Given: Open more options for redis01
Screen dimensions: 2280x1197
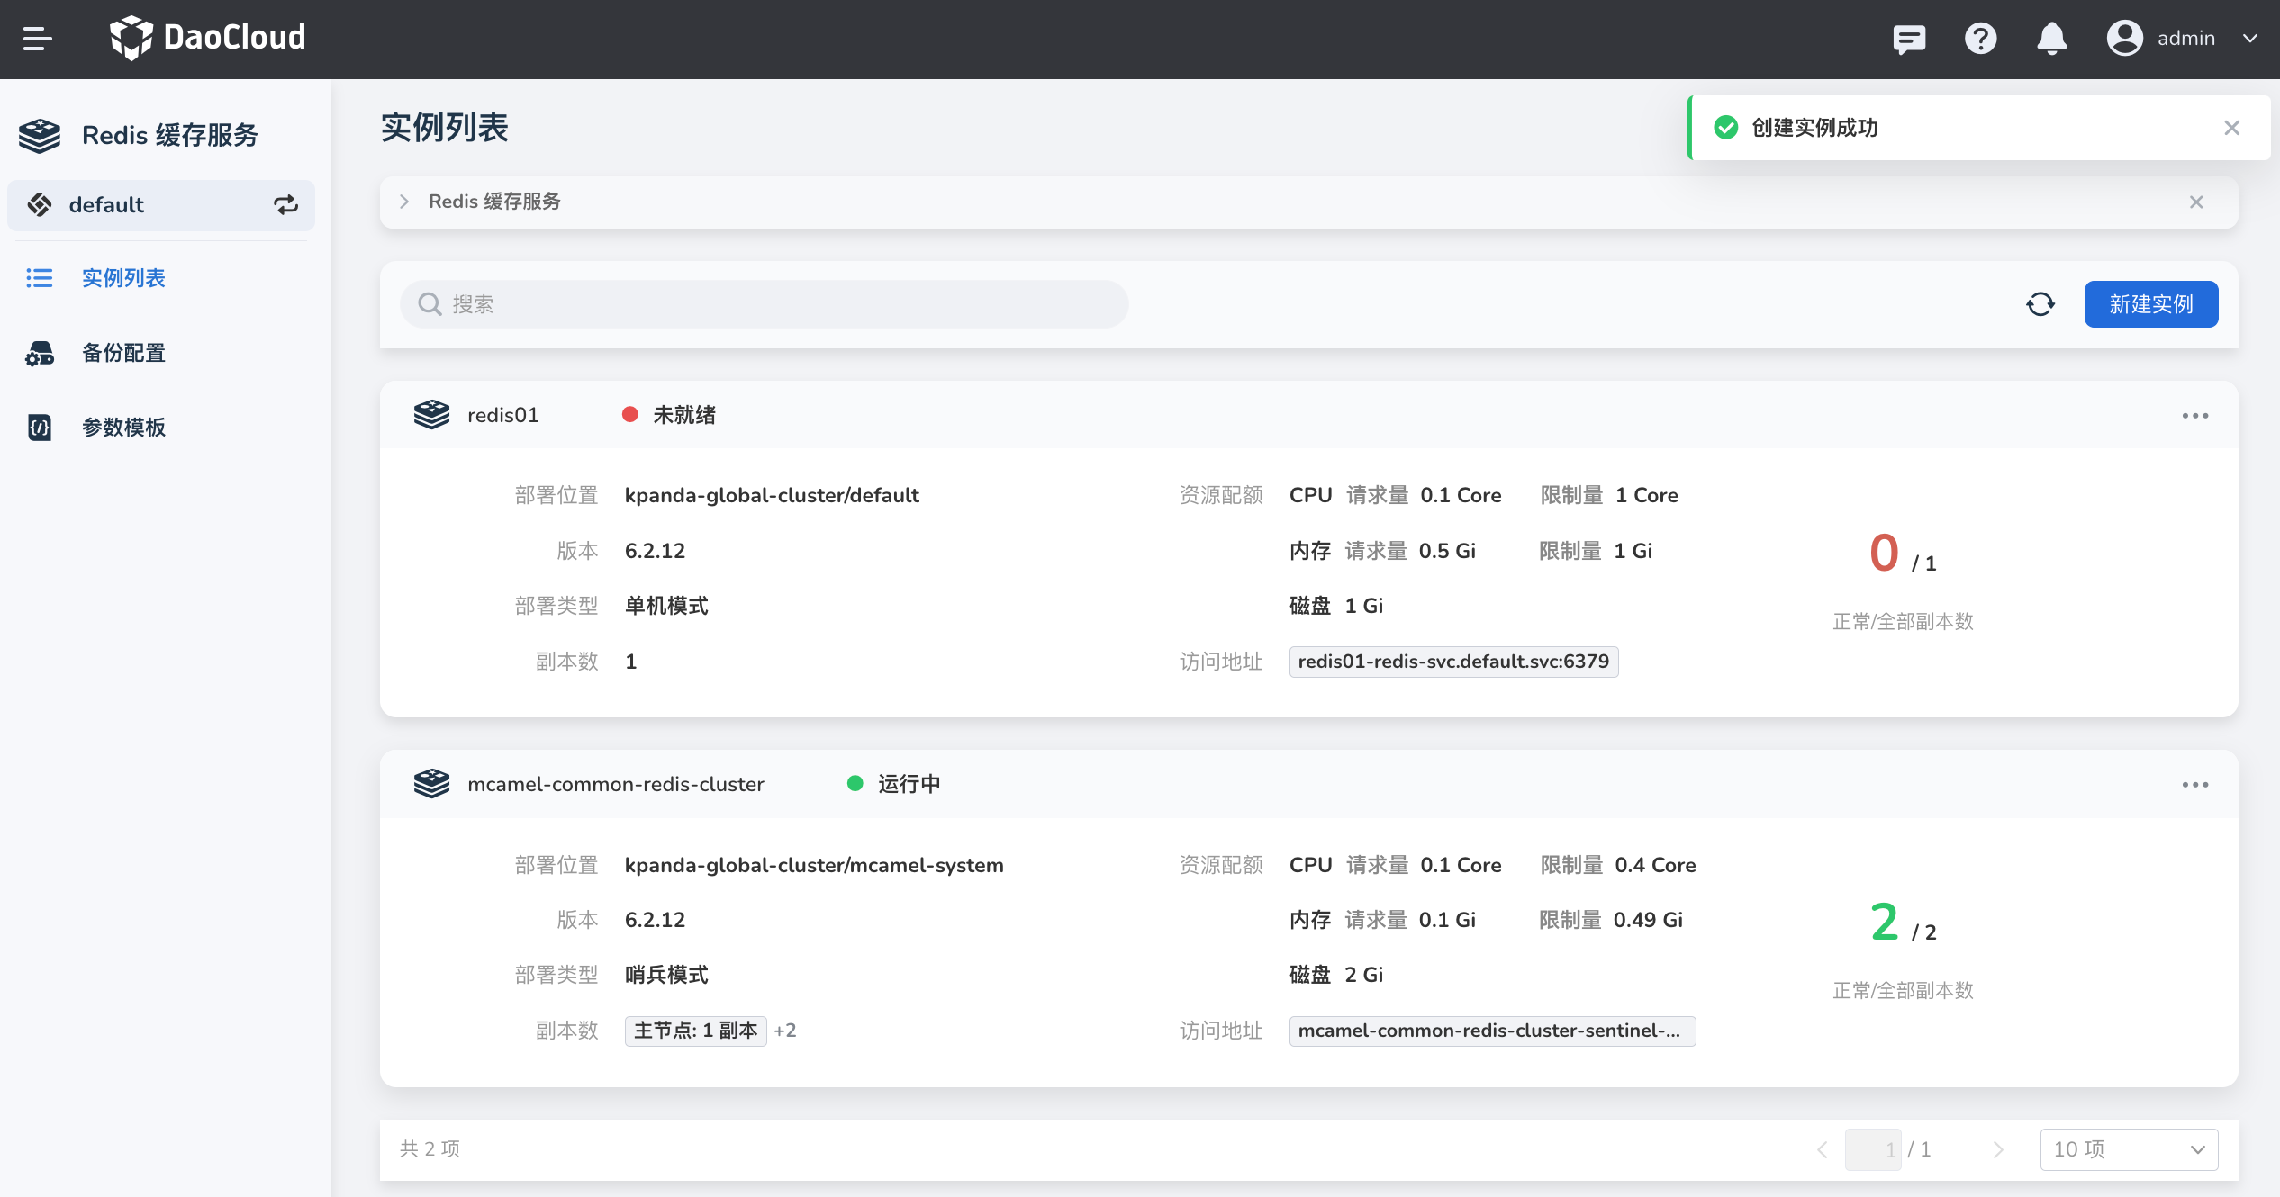Looking at the screenshot, I should (2194, 416).
